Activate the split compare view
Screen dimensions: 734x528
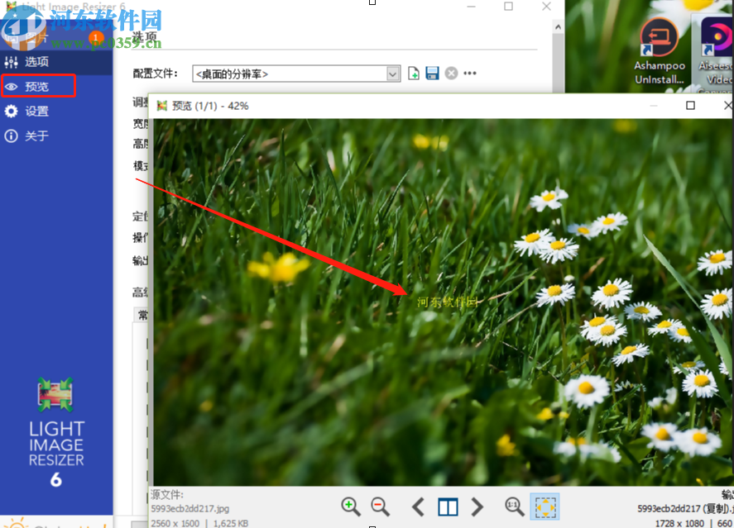(x=447, y=507)
